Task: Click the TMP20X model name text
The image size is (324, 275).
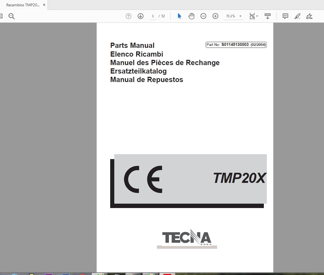Action: (x=240, y=178)
